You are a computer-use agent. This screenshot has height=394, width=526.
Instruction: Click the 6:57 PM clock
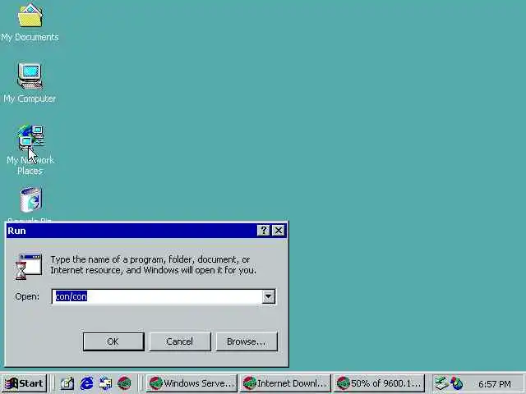(495, 384)
